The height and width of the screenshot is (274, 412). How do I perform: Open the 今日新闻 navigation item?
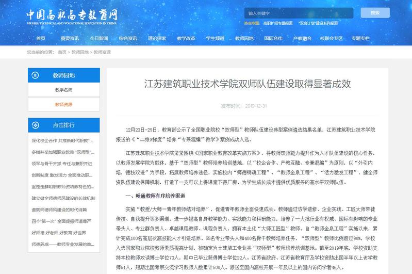tap(98, 38)
